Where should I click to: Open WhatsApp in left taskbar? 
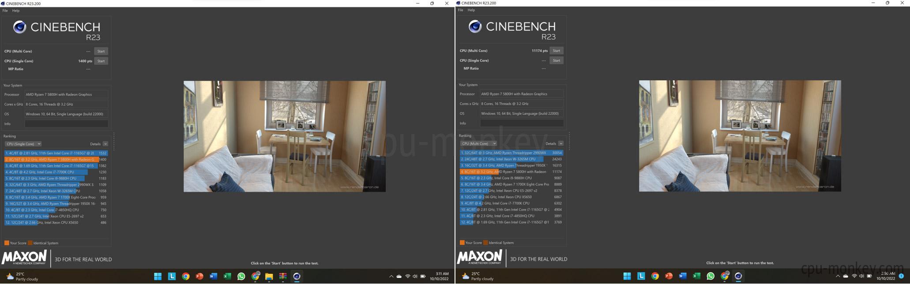[241, 277]
